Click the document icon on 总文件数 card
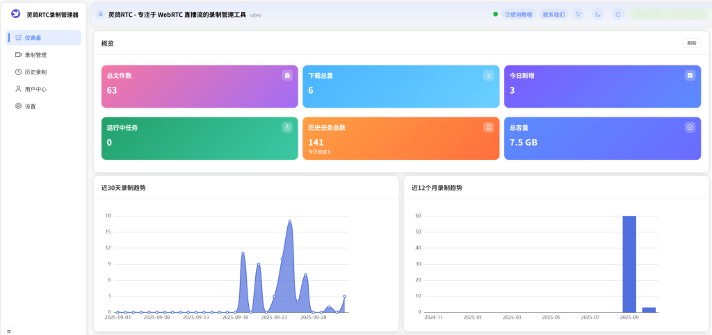The height and width of the screenshot is (335, 712). [x=287, y=75]
